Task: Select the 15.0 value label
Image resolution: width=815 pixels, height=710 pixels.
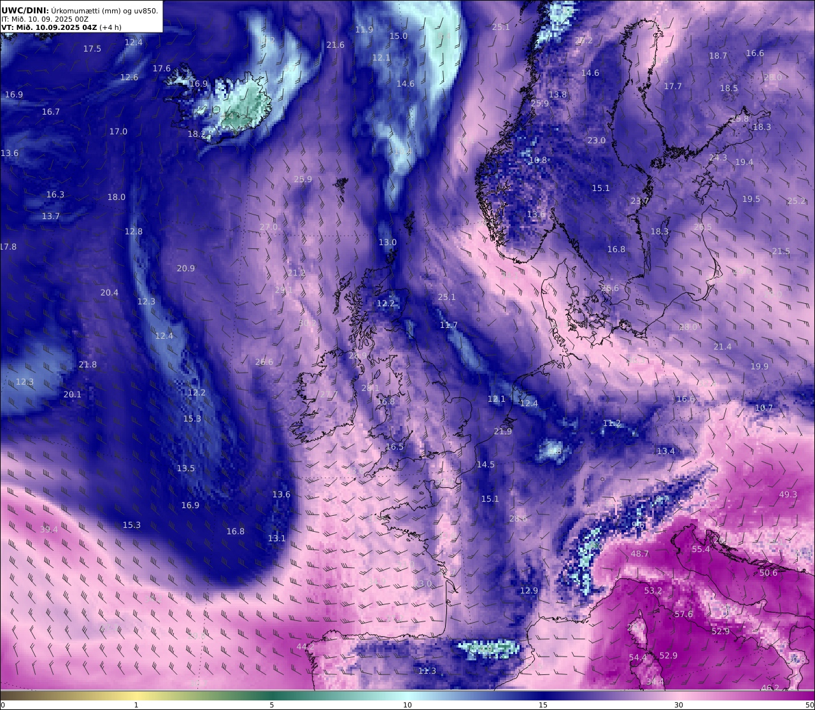Action: pos(399,36)
